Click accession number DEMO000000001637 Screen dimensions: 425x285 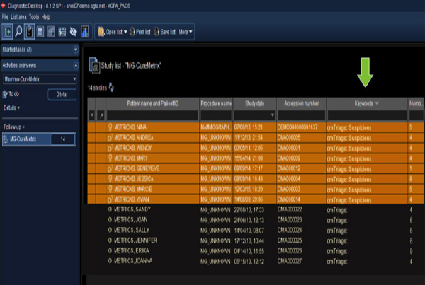coord(297,127)
